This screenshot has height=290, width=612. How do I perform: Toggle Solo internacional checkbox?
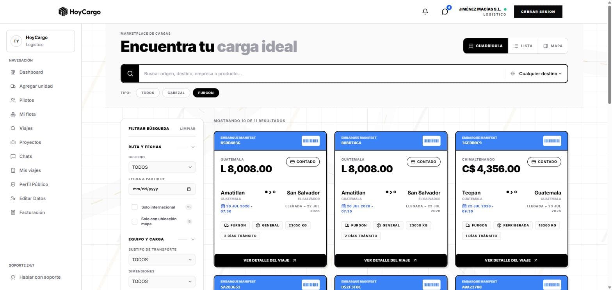point(135,207)
